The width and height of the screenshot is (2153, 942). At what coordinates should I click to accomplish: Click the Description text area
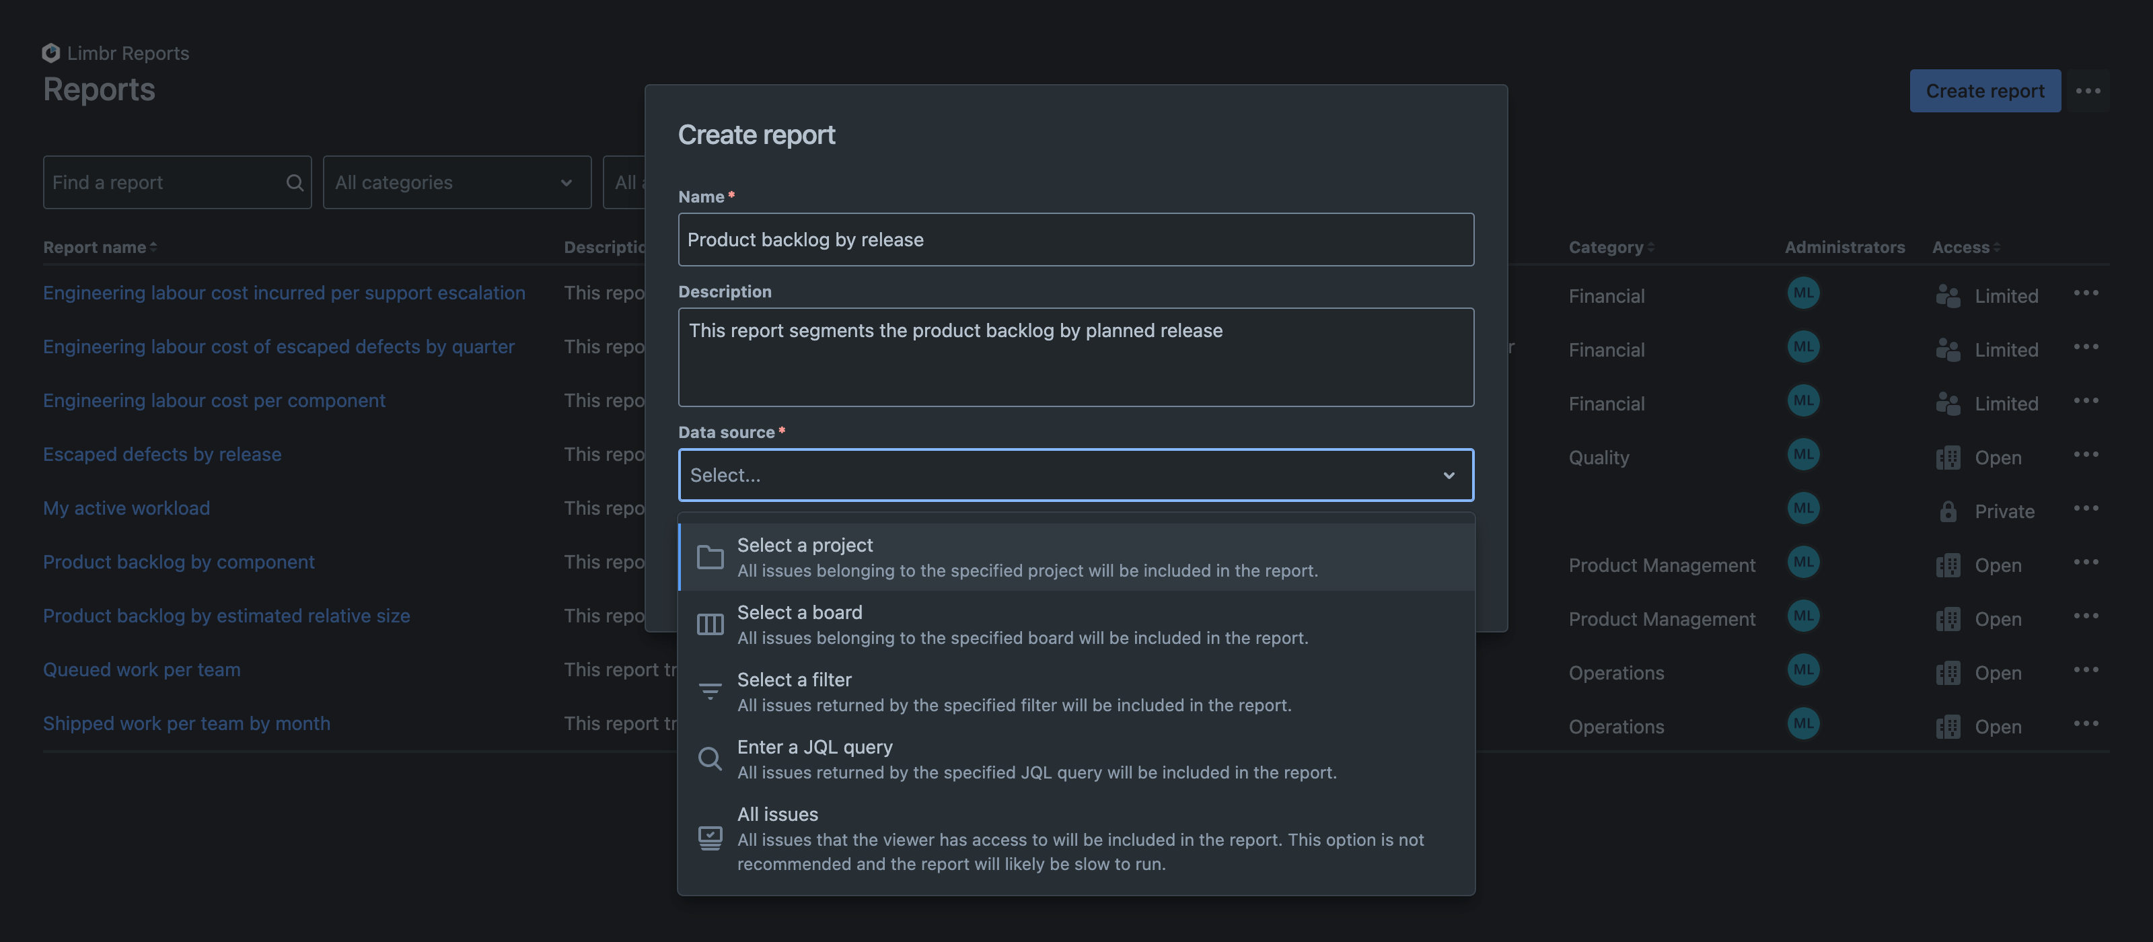pos(1076,358)
